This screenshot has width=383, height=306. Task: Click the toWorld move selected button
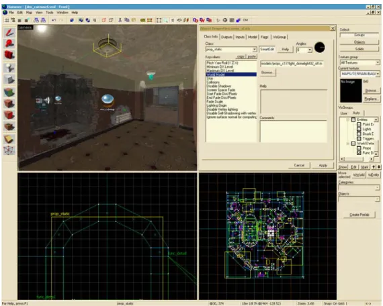[x=359, y=174]
